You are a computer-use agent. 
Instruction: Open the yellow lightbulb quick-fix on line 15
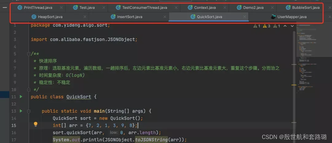36,124
